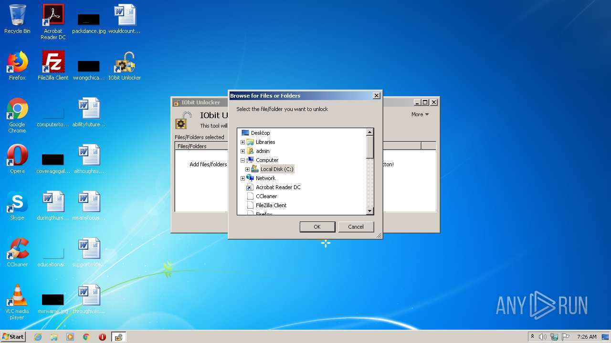This screenshot has width=611, height=343.
Task: Collapse the Computer tree node
Action: point(242,160)
